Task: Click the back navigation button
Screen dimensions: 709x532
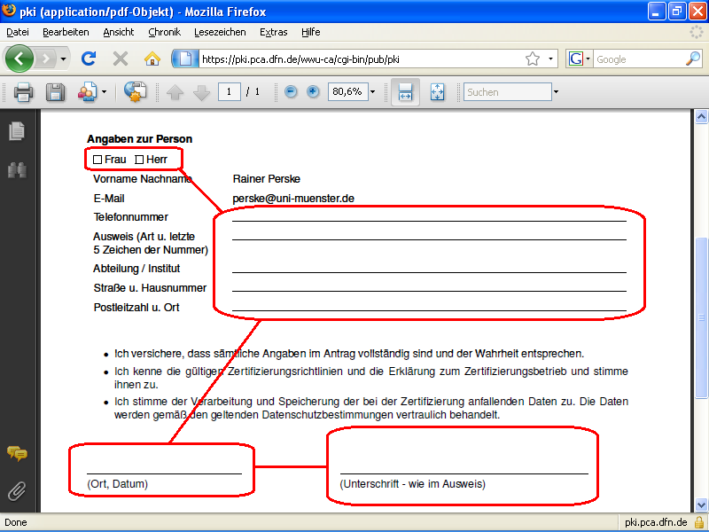Action: point(19,59)
